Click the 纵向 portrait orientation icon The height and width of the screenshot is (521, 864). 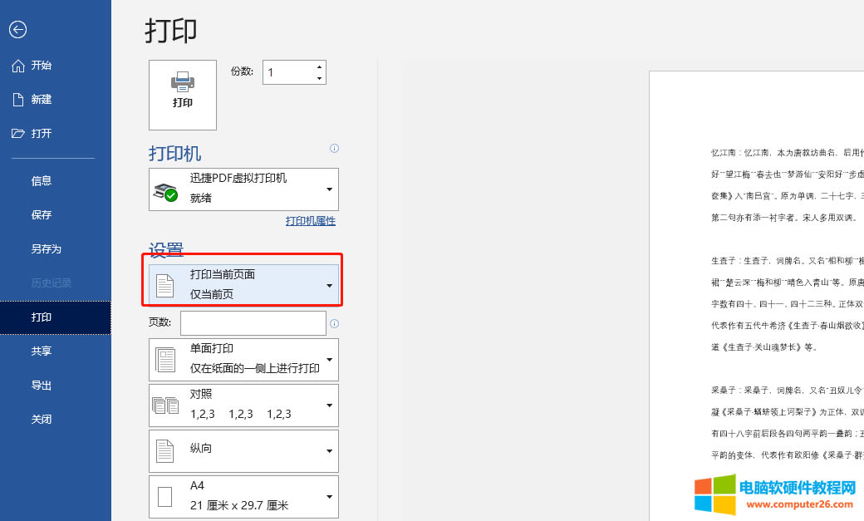(x=165, y=450)
